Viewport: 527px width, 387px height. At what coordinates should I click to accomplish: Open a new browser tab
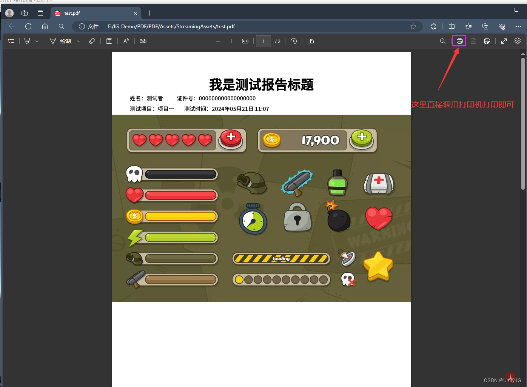click(149, 13)
